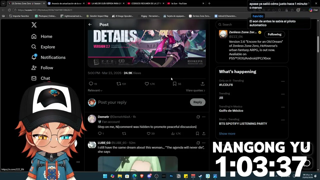This screenshot has width=320, height=180.
Task: Click the back arrow beside Post
Action: tap(90, 24)
